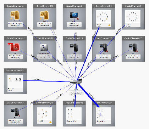Click the GigabitEthernet0/6 port header
Screen dimensions: 149x129
pyautogui.click(x=133, y=6)
